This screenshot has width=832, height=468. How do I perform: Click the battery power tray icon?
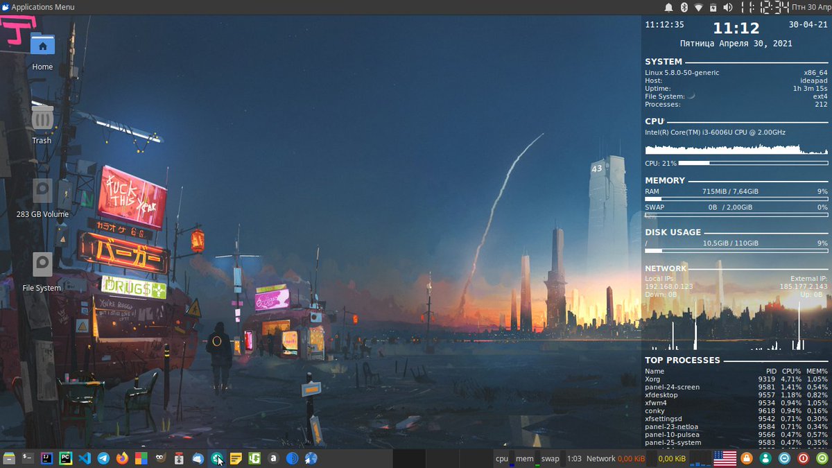coord(713,7)
